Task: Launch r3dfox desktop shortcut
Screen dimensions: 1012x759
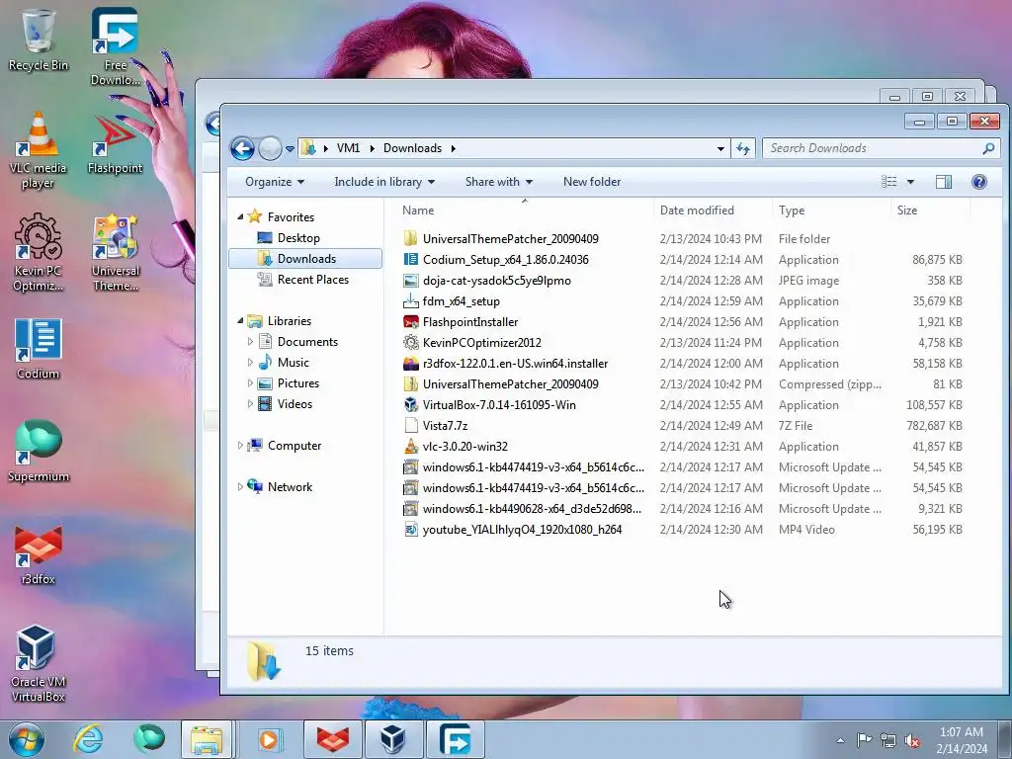Action: (39, 554)
